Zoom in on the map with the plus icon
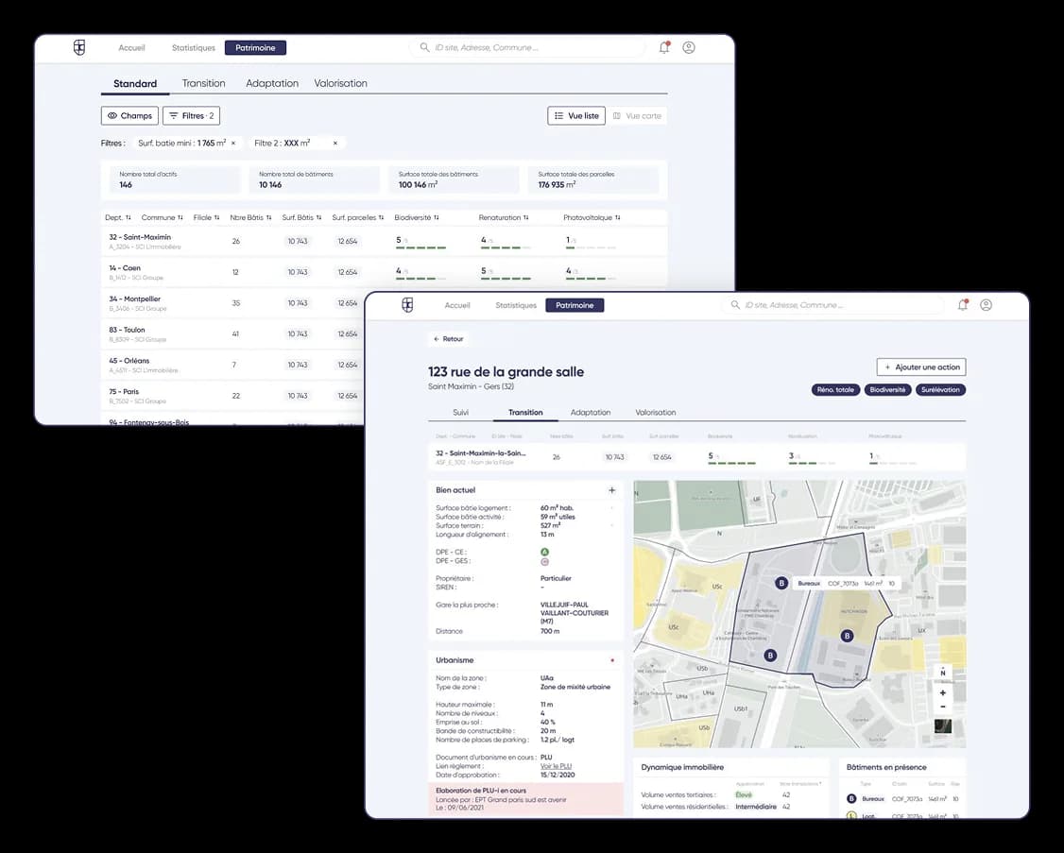 click(x=942, y=692)
